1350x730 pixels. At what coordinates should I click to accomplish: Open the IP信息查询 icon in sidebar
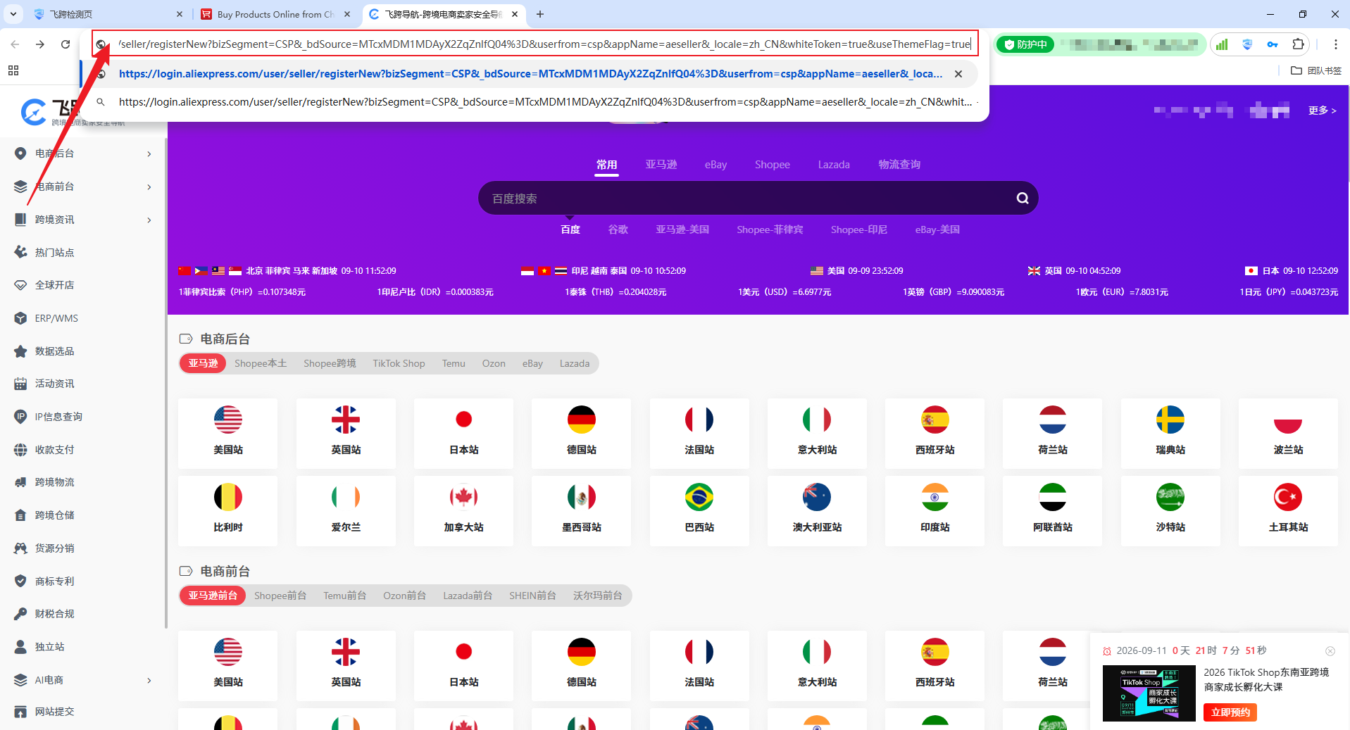(20, 417)
